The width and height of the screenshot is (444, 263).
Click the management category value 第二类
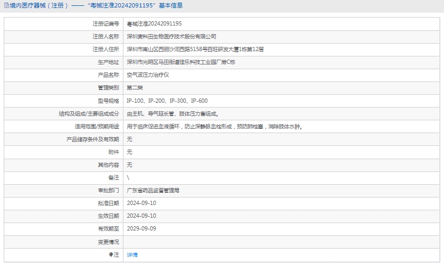[135, 88]
